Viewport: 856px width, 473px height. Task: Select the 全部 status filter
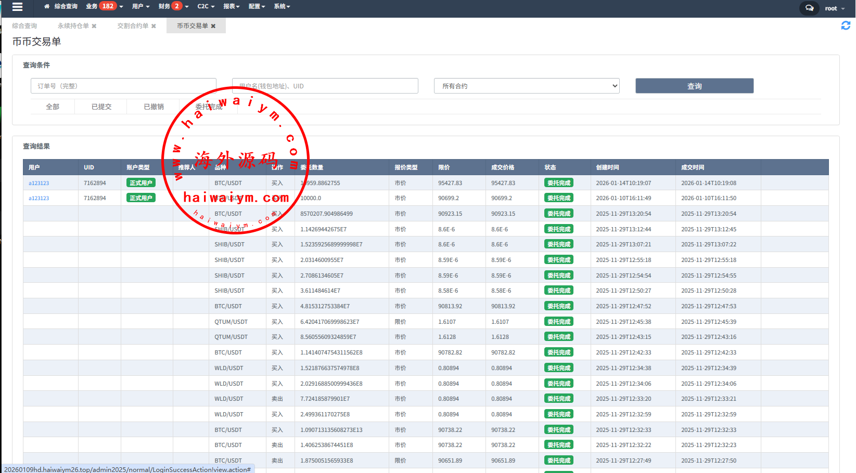click(x=53, y=107)
